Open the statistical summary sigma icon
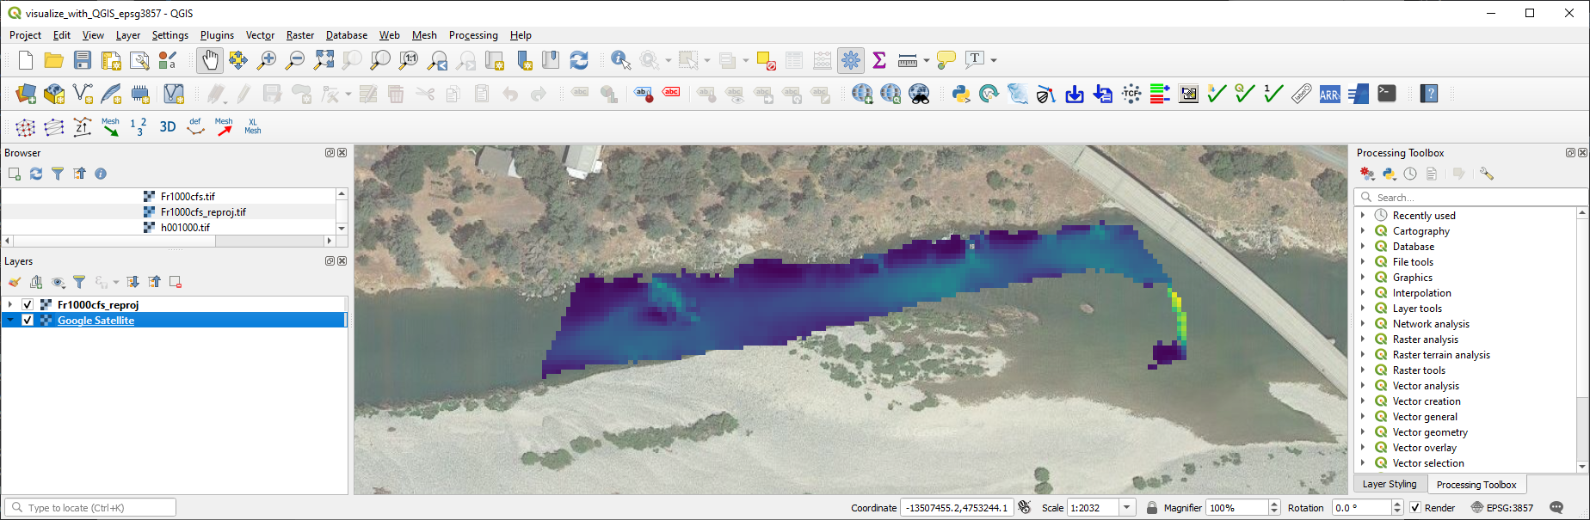1590x520 pixels. point(879,60)
